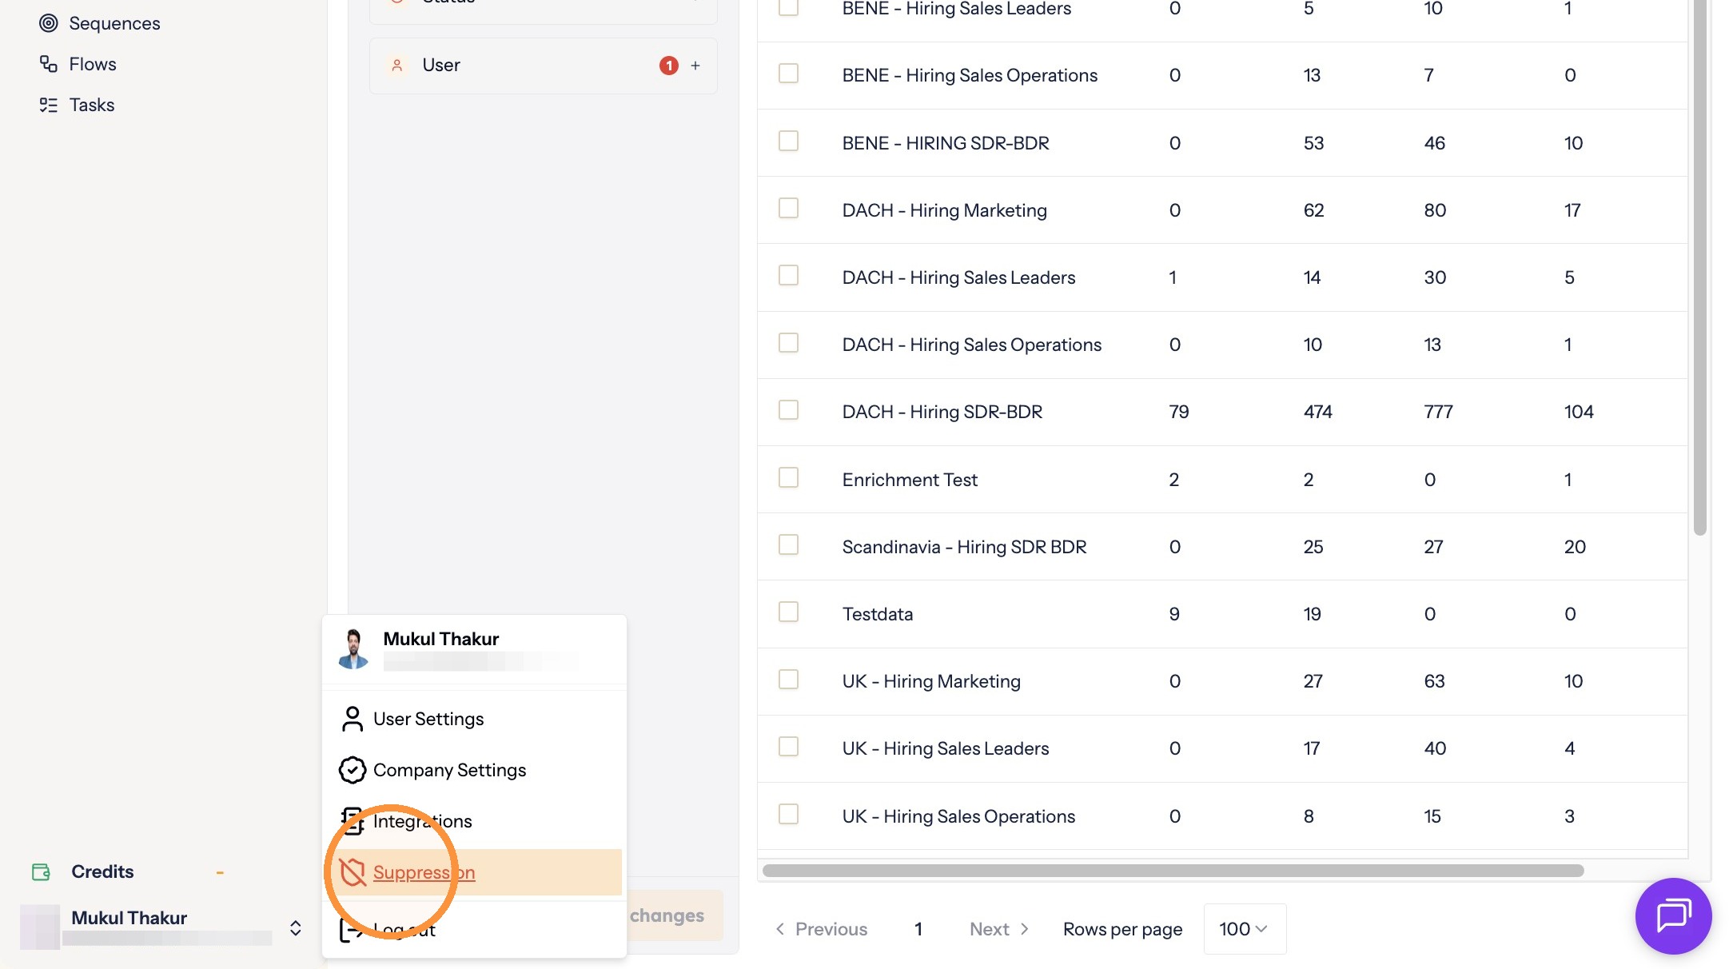Click the UK - Hiring Sales Operations name
Screen dimensions: 1733x969
click(x=958, y=816)
